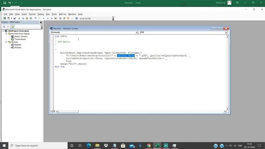
Task: Open the View menu
Action: 17,14
